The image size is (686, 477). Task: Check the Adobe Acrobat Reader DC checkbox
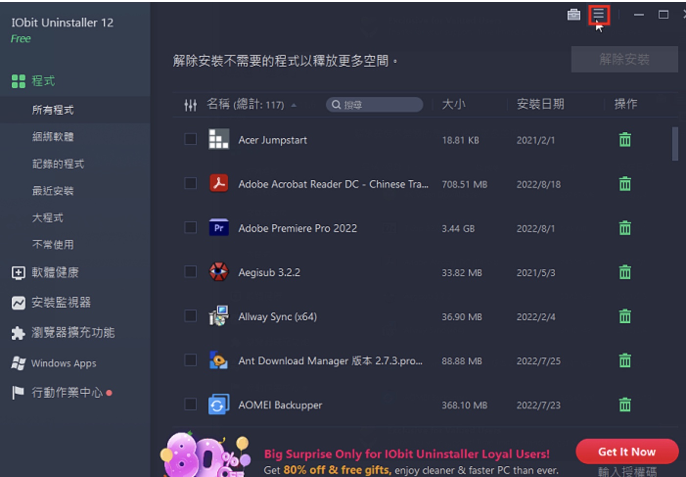[190, 183]
